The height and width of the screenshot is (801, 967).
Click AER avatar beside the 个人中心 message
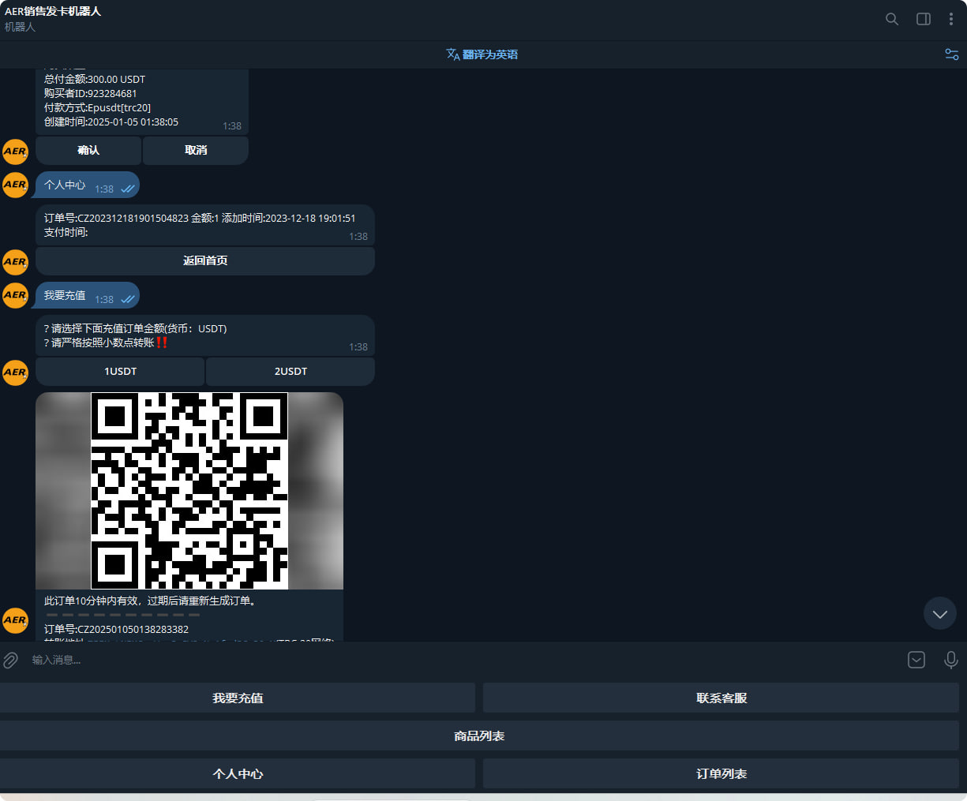click(15, 185)
